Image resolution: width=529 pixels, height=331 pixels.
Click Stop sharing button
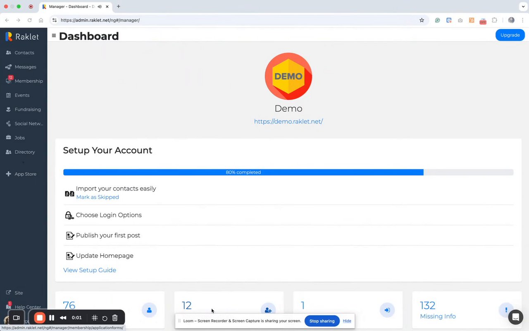[322, 321]
